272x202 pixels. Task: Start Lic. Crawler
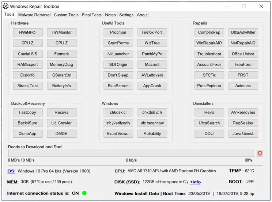tap(61, 123)
